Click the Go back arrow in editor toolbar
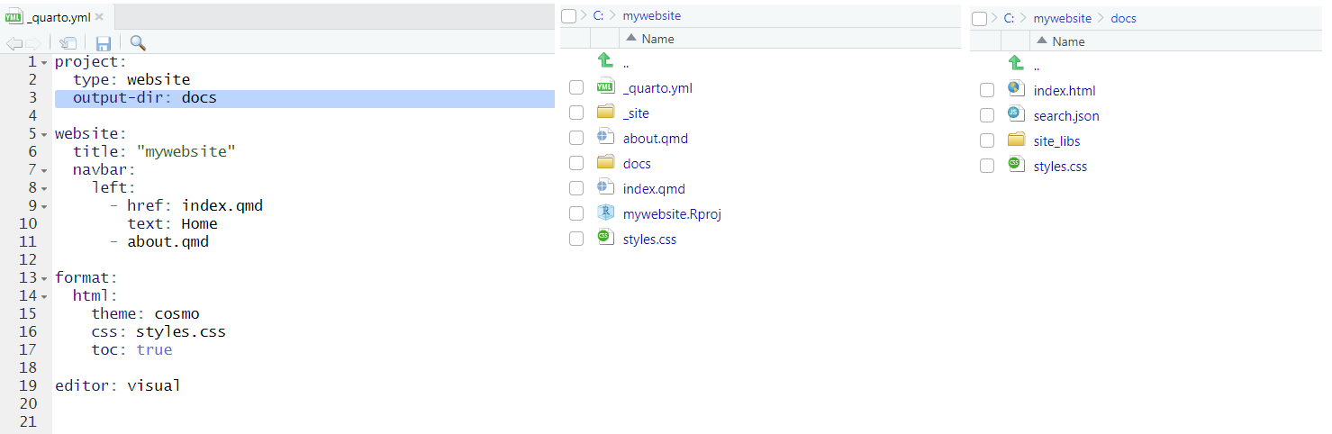This screenshot has width=1332, height=434. [x=14, y=43]
